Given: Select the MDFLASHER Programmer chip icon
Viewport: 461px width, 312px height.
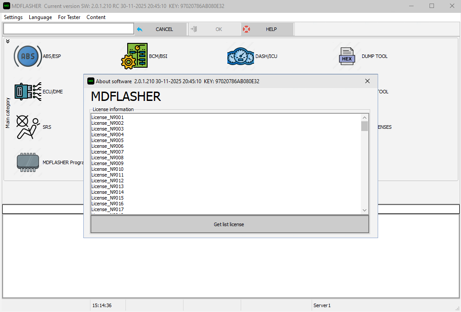Looking at the screenshot, I should point(27,162).
